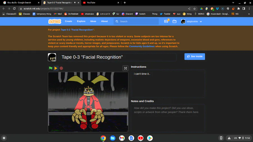Launch Chrome from the shelf
This screenshot has height=142, width=253.
103,138
